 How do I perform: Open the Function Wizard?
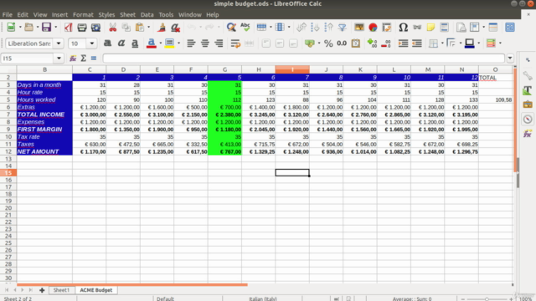(73, 59)
